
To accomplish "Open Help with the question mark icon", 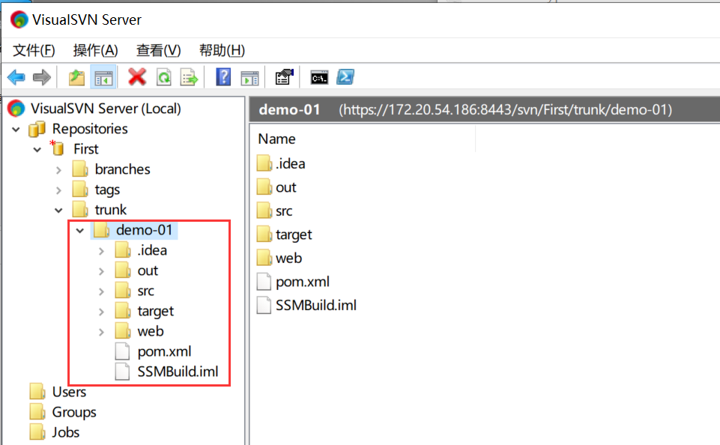I will point(223,77).
